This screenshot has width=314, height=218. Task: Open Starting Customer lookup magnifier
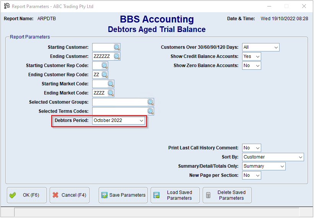click(x=117, y=47)
